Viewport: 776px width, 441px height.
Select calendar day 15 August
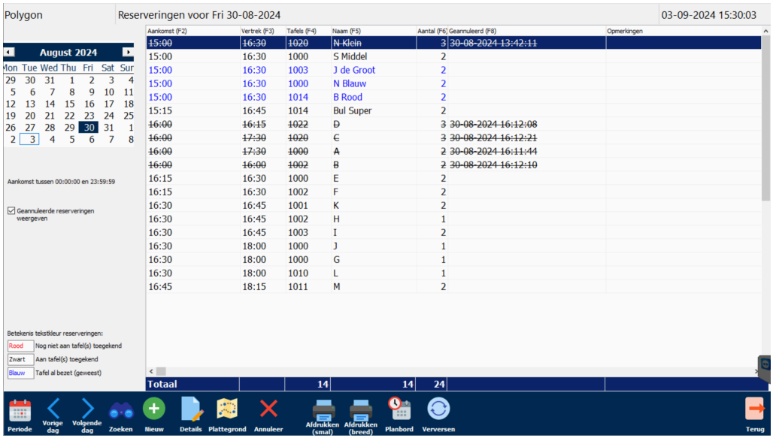point(70,104)
